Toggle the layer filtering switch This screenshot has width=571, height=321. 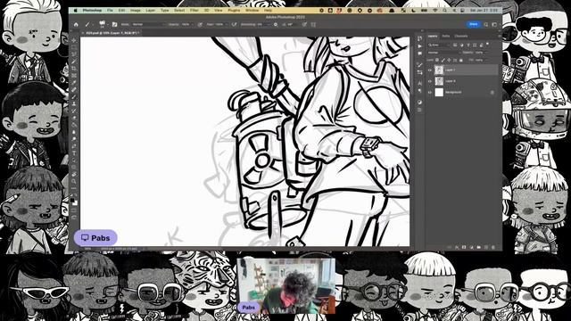[487, 44]
